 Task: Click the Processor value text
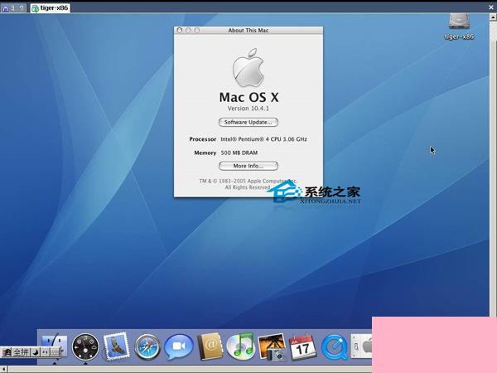point(263,139)
